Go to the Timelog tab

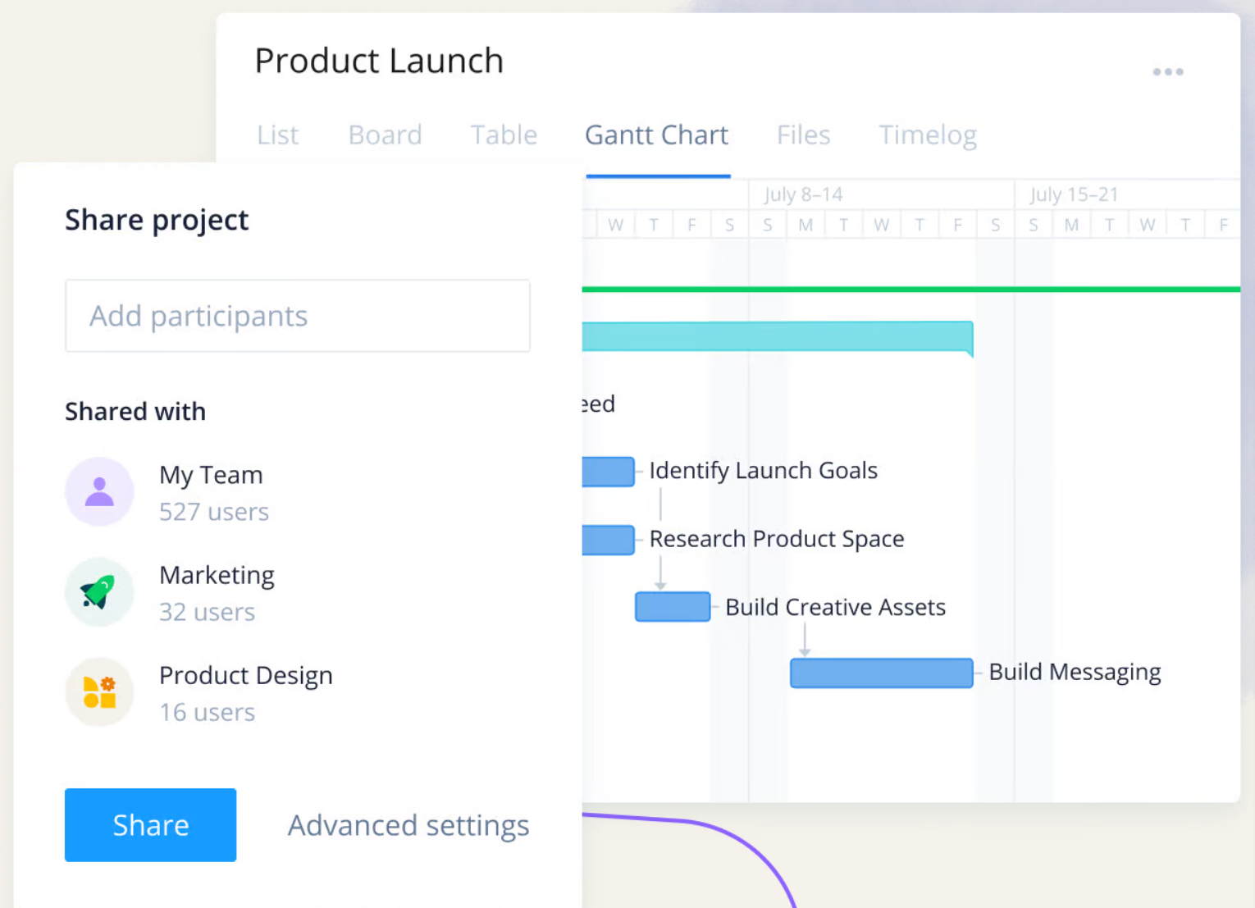click(x=928, y=135)
